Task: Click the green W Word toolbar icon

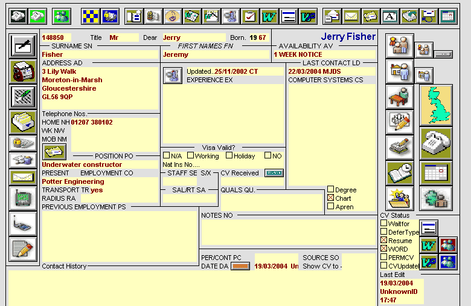Action: pyautogui.click(x=269, y=16)
